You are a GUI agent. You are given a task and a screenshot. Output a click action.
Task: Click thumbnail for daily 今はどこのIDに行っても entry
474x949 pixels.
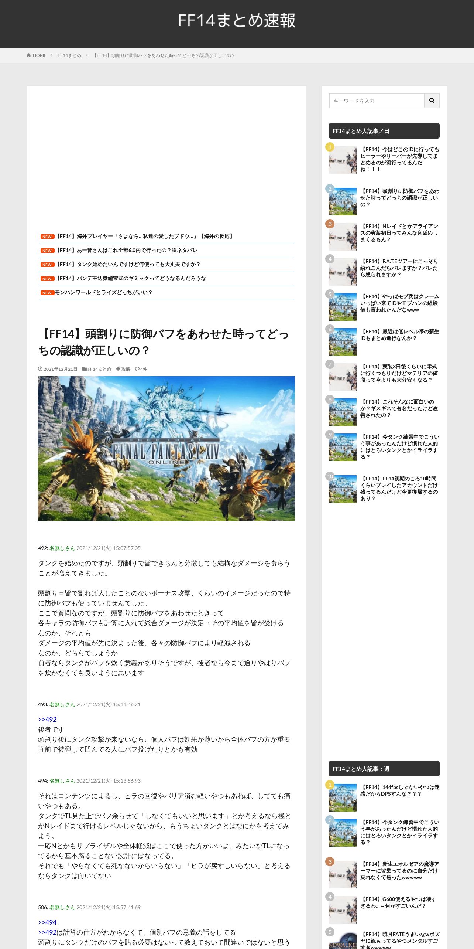point(343,160)
